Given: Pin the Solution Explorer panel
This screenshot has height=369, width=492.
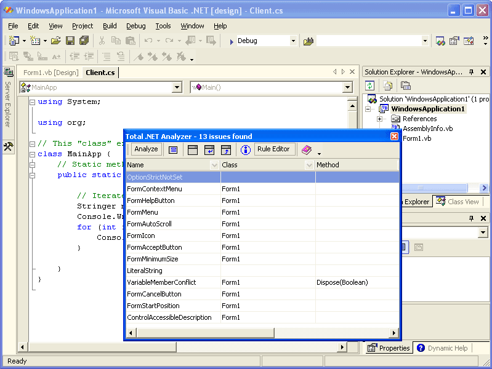Looking at the screenshot, I should [471, 72].
